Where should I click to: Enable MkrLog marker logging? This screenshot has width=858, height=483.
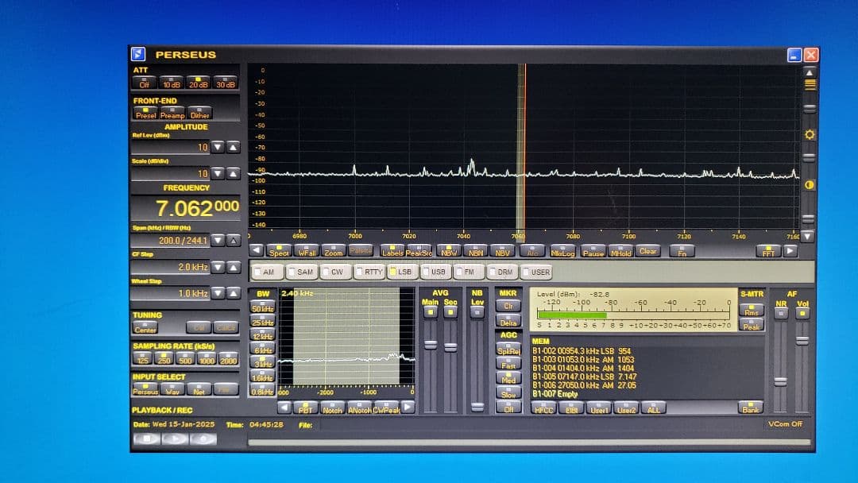point(565,252)
